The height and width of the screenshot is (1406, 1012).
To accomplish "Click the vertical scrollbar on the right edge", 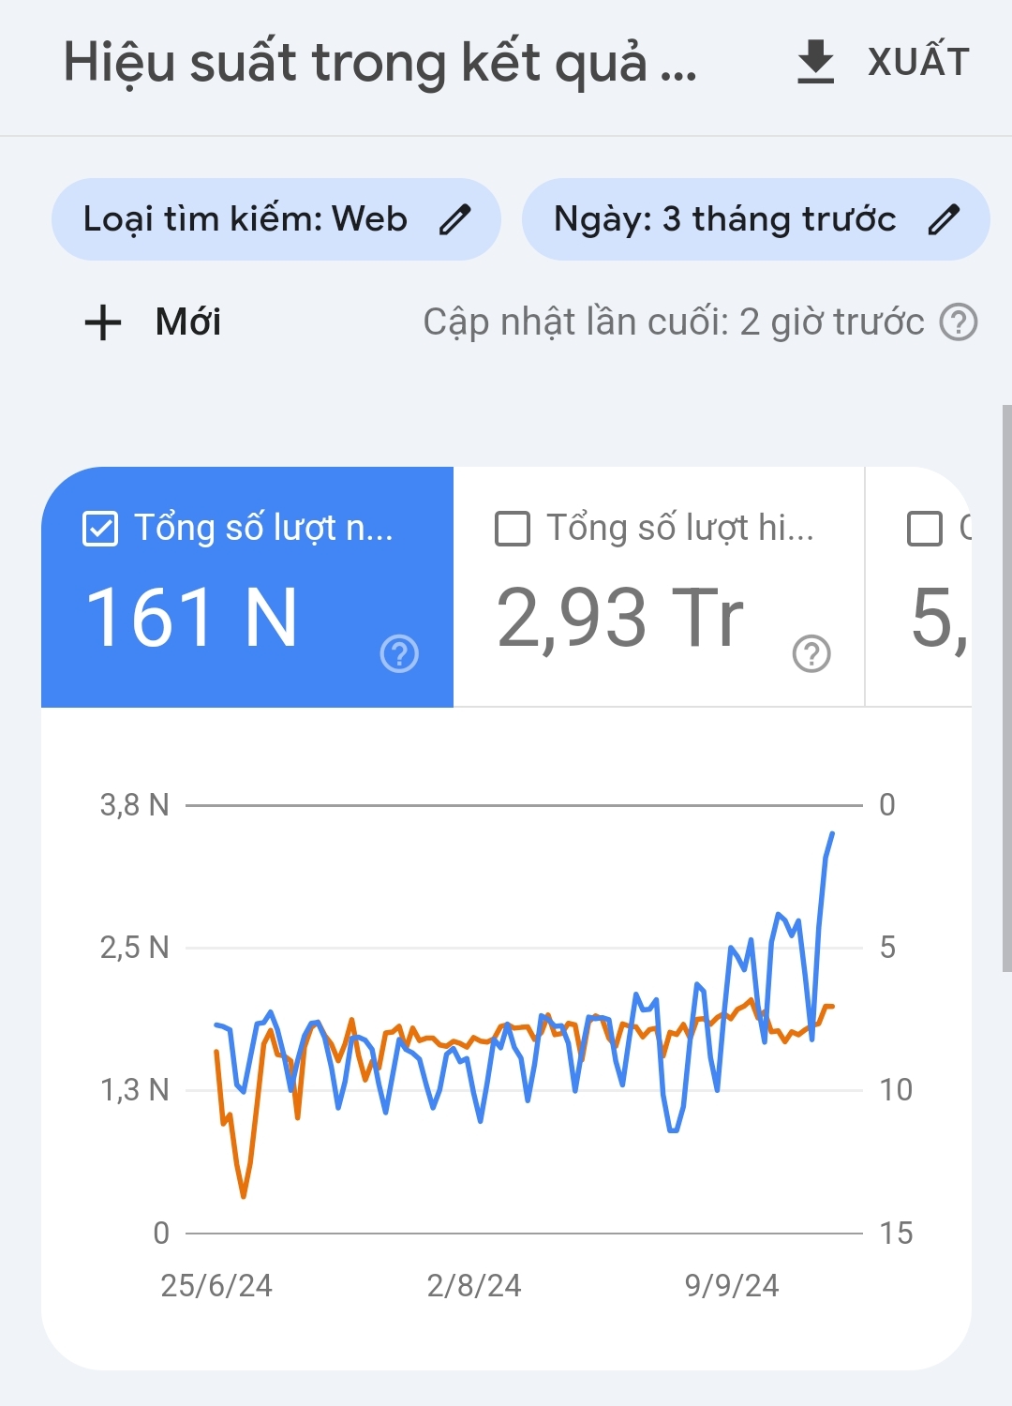I will pos(1006,688).
